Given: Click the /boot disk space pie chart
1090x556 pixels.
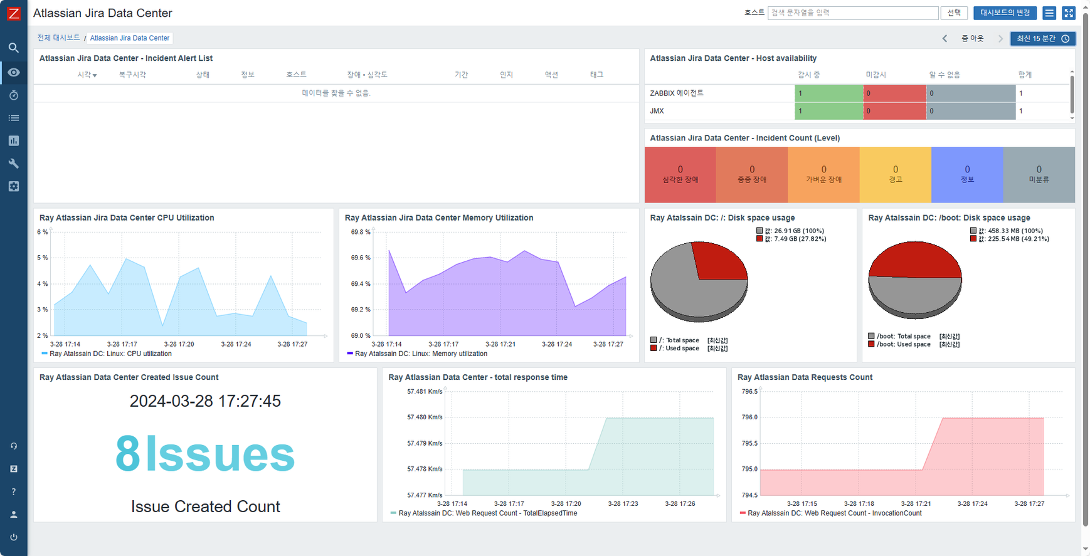Looking at the screenshot, I should pos(914,280).
